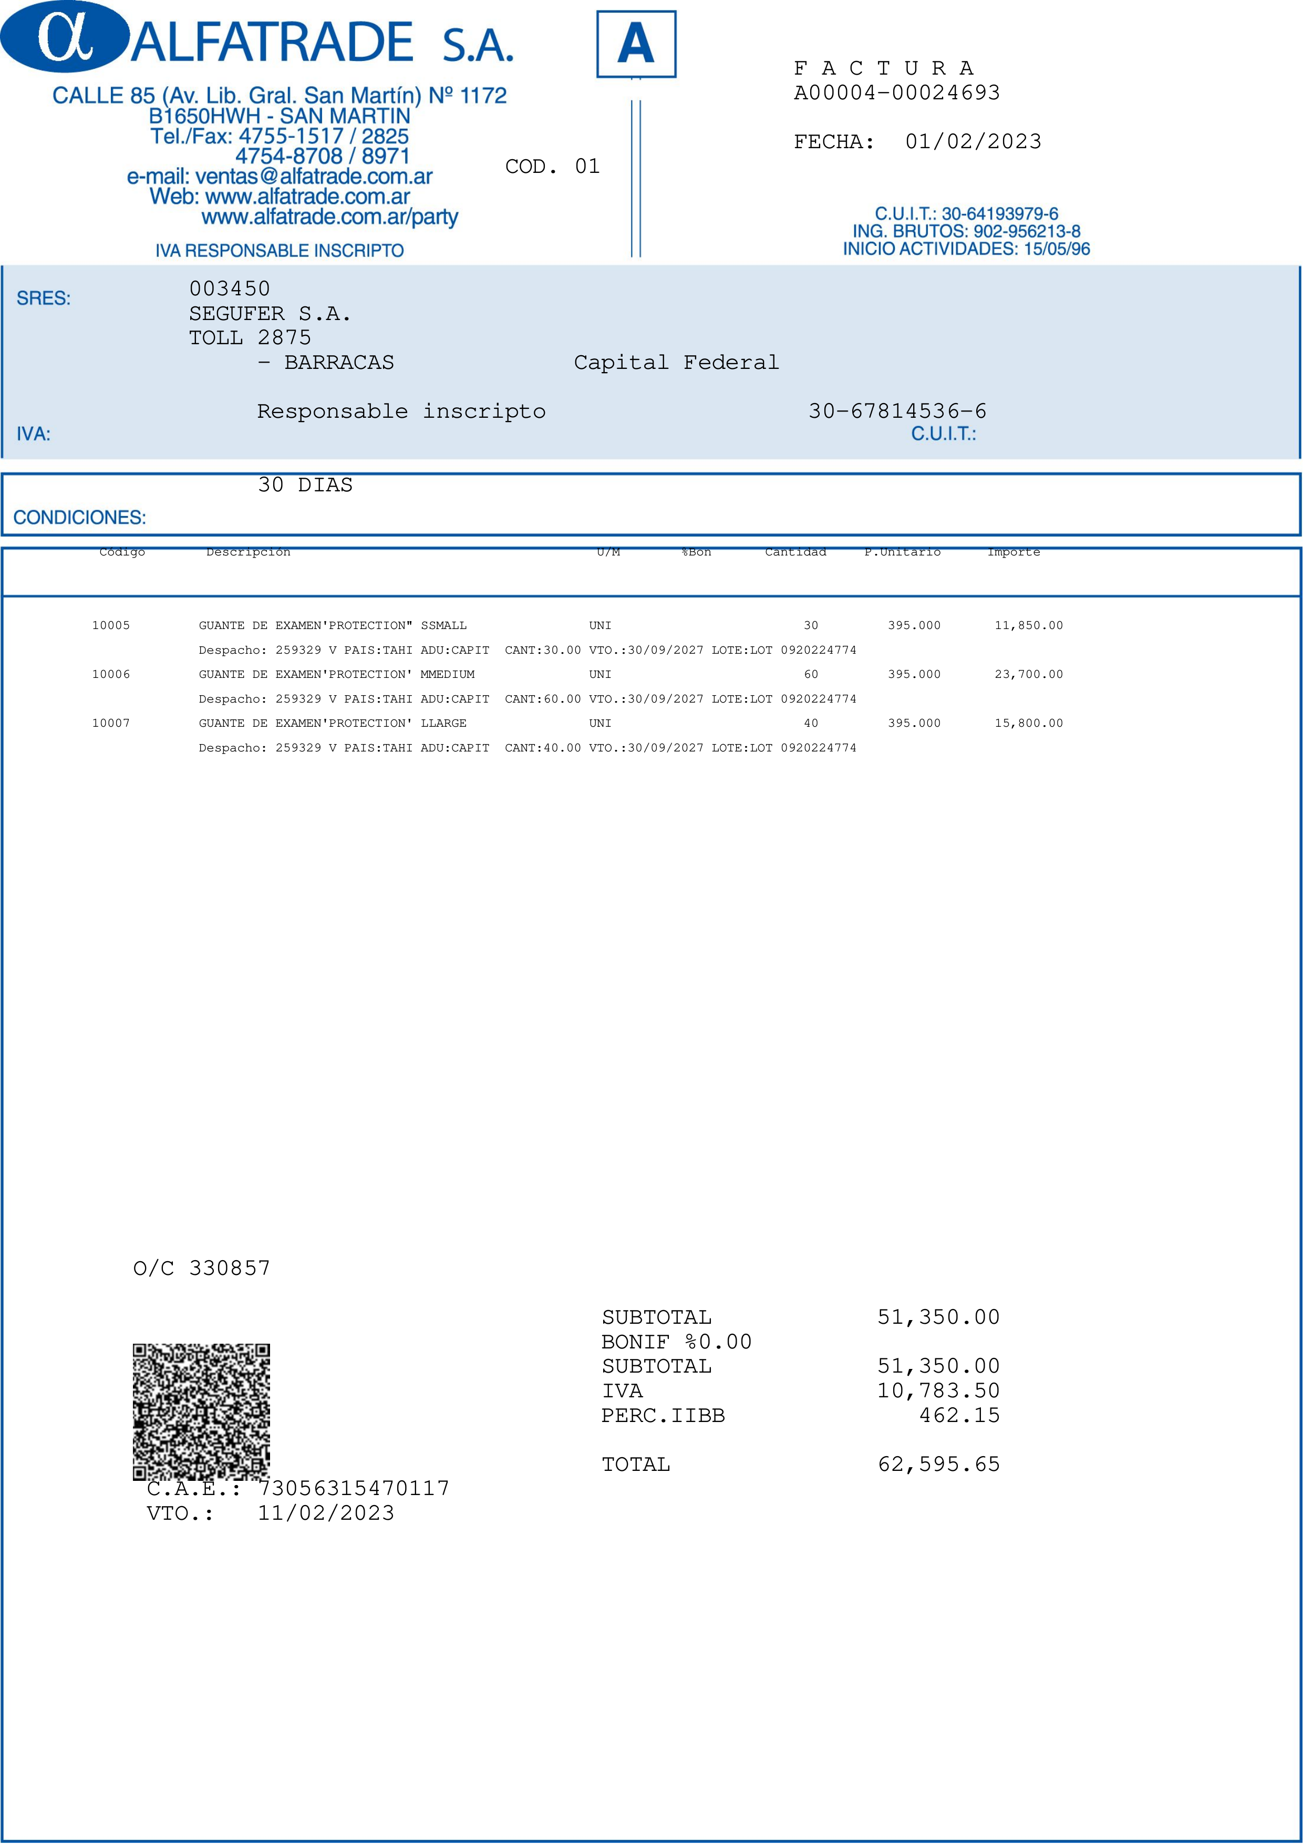1303x1844 pixels.
Task: Click the TOTAL amount 62,595.65
Action: pos(938,1464)
